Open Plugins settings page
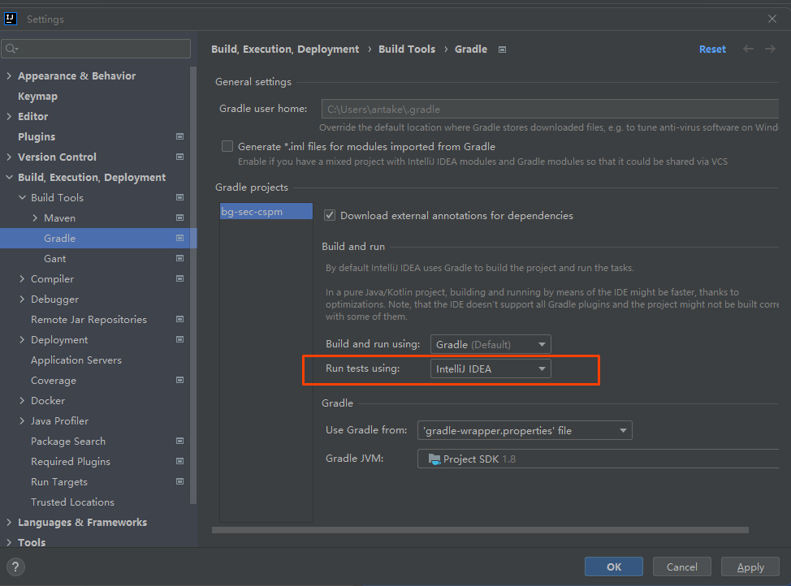Screen dimensions: 791x586 point(37,136)
